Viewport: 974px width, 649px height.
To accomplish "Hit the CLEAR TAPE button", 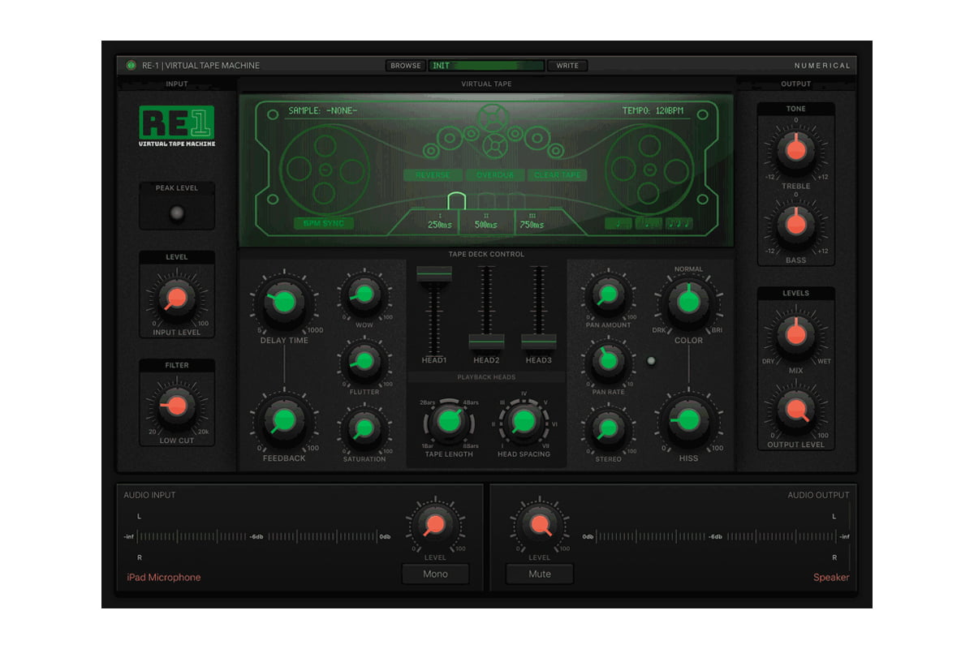I will (x=557, y=175).
